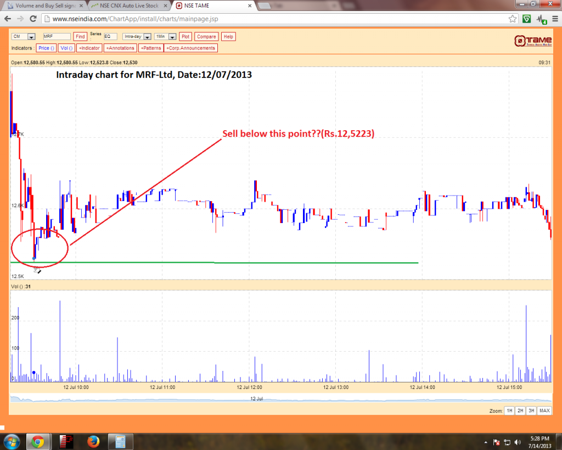Click the 12 Jul 14:00 axis label

point(422,387)
